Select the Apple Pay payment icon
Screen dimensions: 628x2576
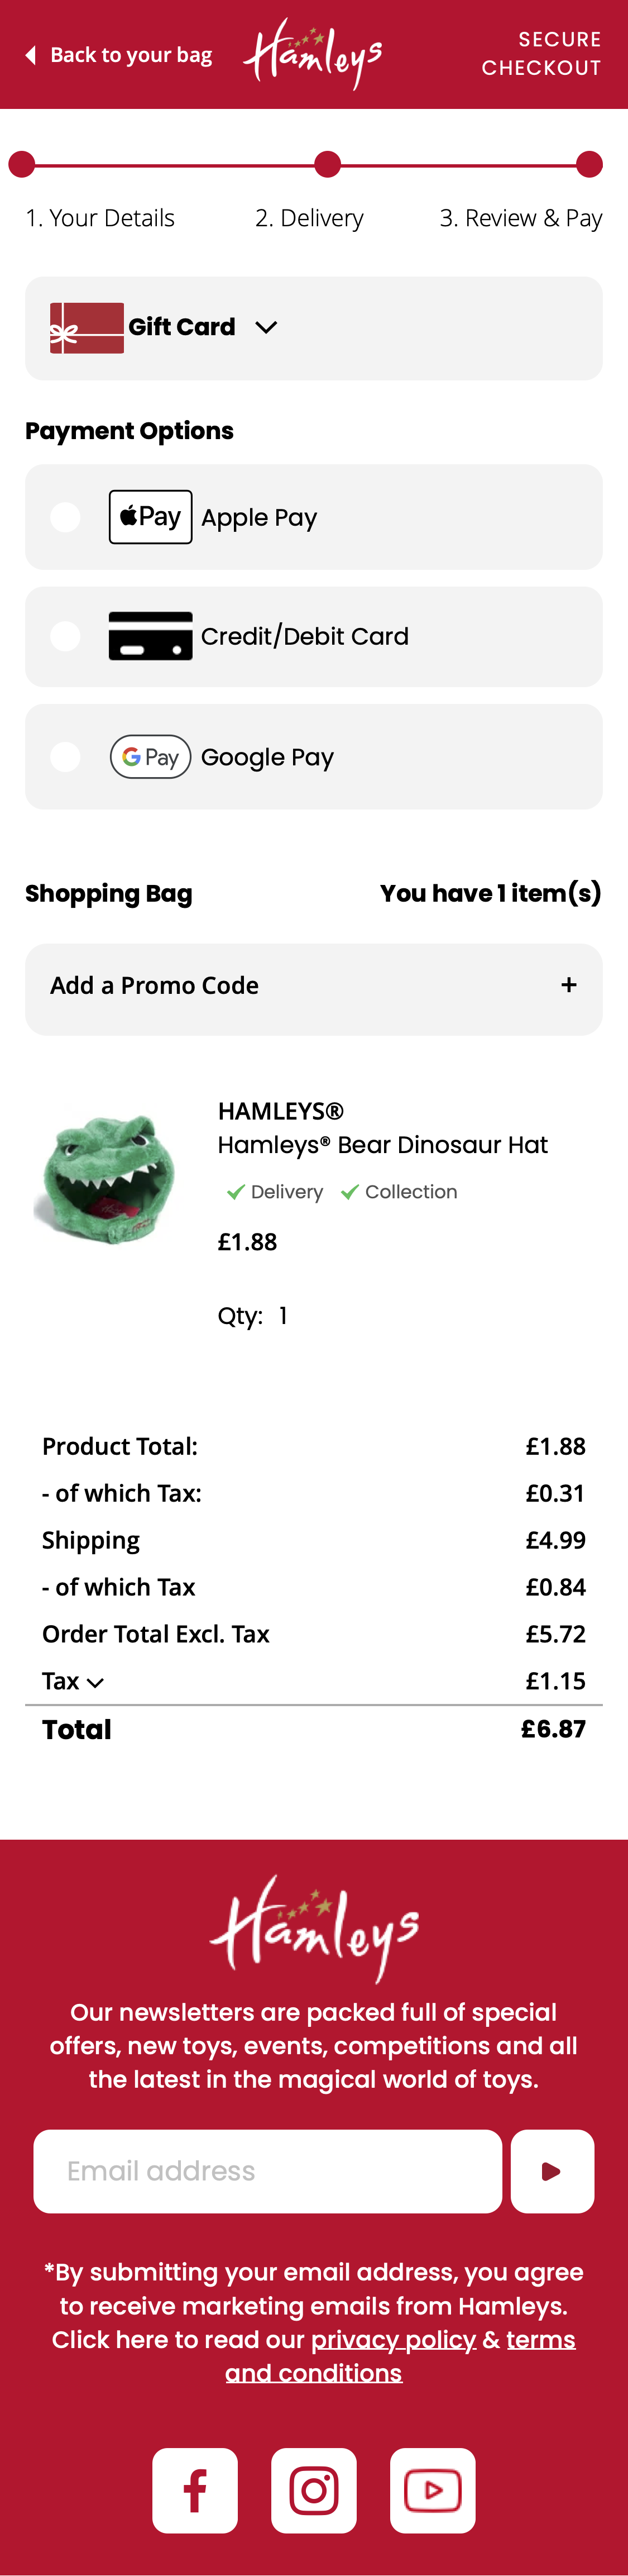pos(150,516)
